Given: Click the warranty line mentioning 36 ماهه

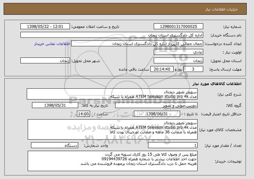Looking at the screenshot, I should 153,132.
